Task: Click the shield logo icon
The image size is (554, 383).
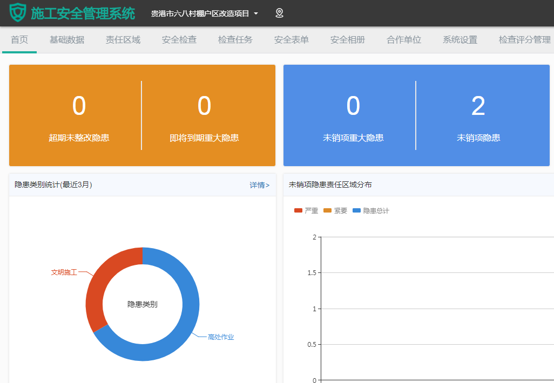Action: pos(18,13)
